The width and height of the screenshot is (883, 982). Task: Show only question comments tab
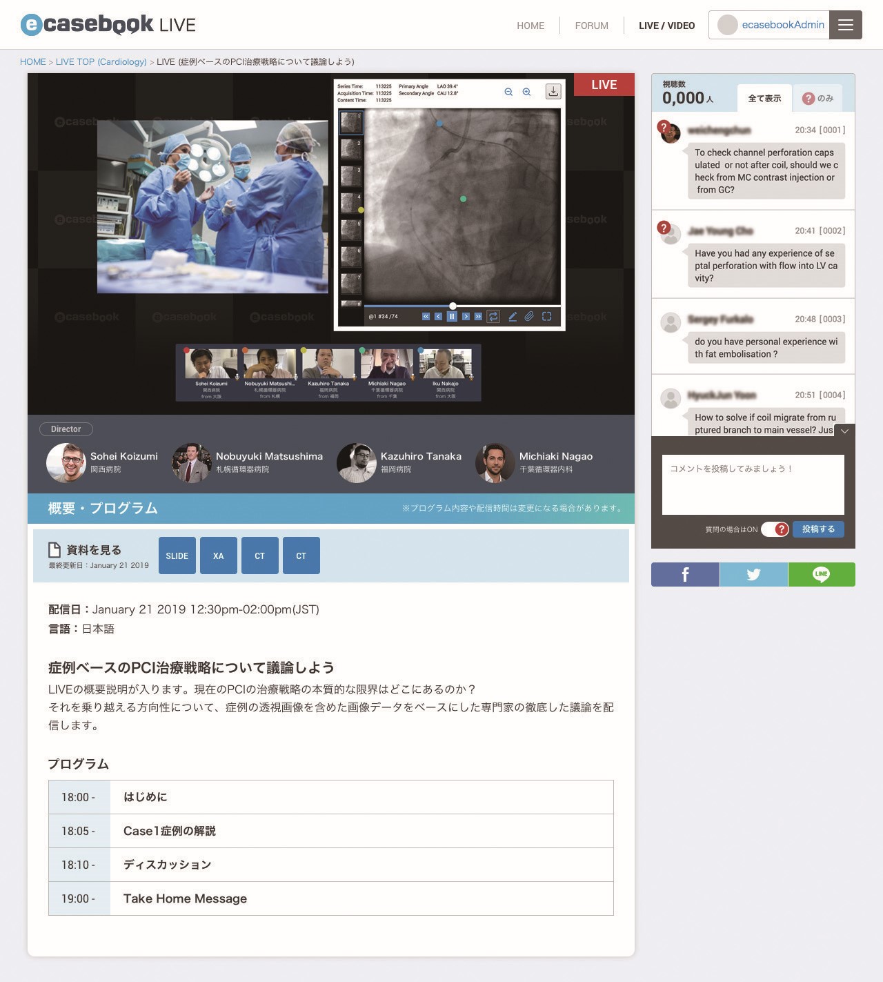(x=818, y=99)
